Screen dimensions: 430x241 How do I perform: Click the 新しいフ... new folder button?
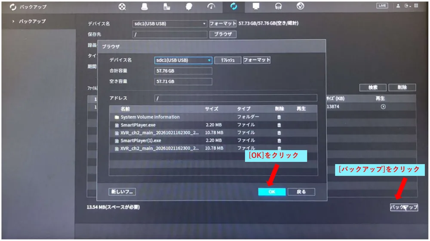click(122, 192)
